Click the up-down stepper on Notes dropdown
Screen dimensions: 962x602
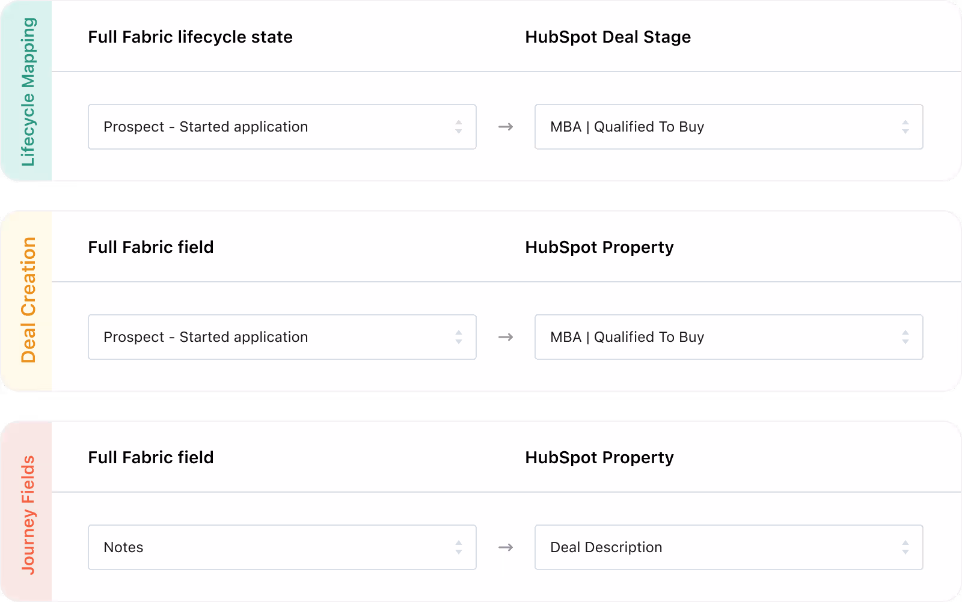(459, 547)
